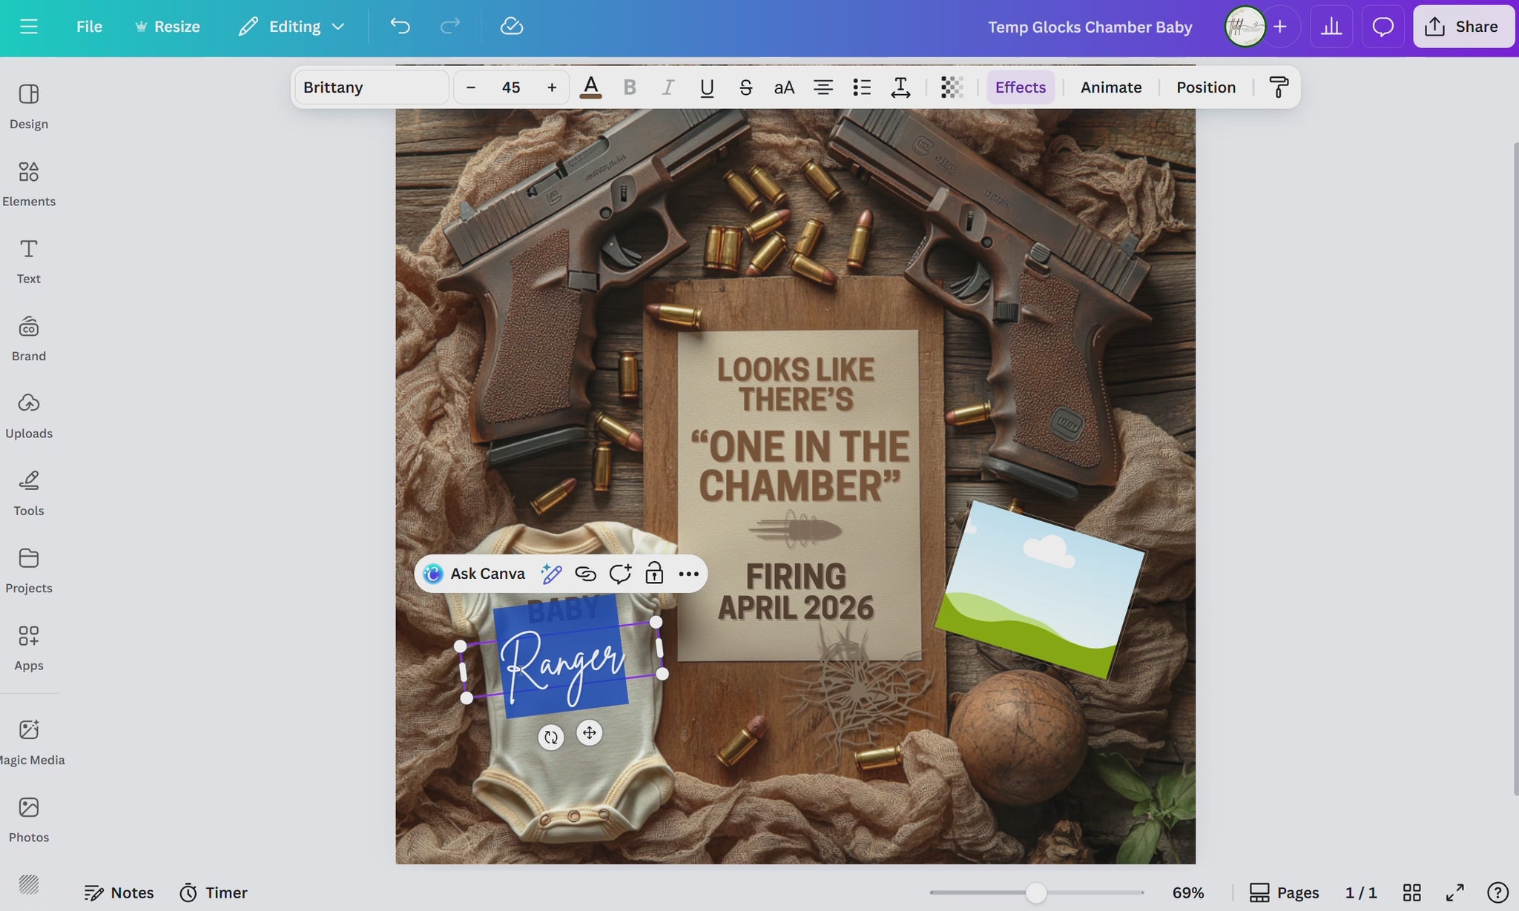
Task: Click the copy style paint roller icon
Action: [1278, 87]
